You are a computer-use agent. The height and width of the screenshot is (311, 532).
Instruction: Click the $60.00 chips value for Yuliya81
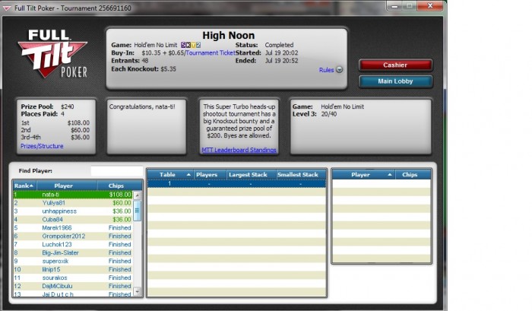pos(122,203)
